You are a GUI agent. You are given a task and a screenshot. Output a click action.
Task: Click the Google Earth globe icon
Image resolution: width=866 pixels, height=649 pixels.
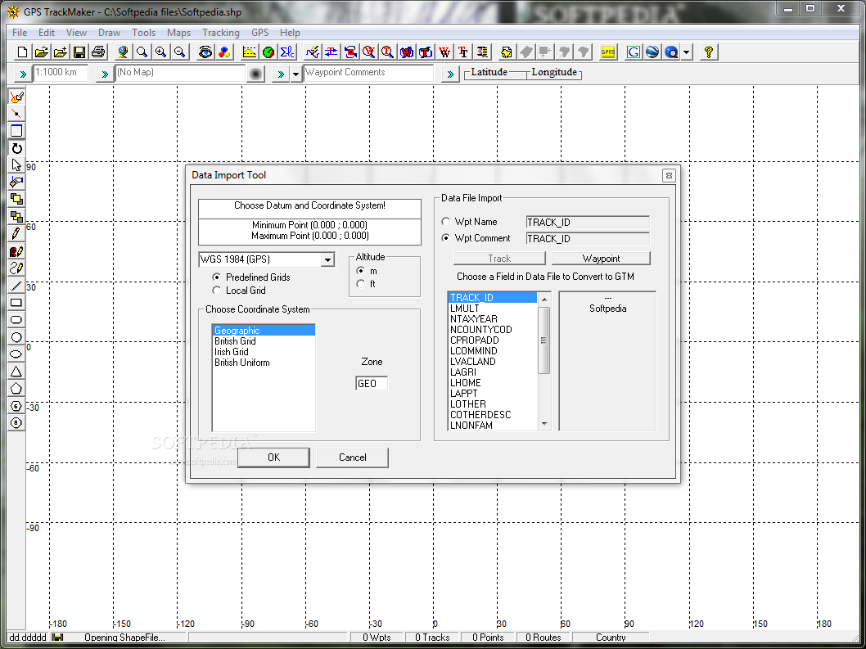(x=652, y=52)
